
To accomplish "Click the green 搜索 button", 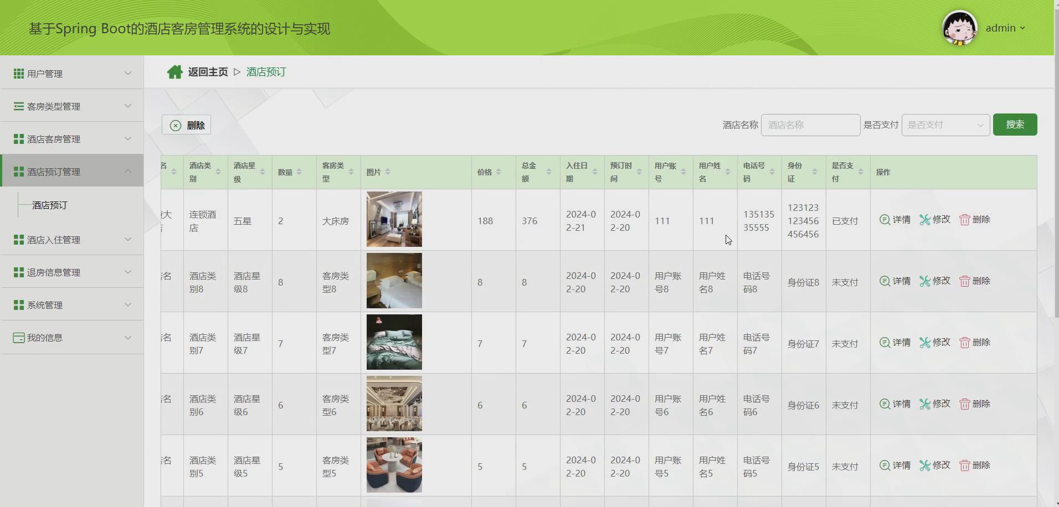I will [1015, 125].
